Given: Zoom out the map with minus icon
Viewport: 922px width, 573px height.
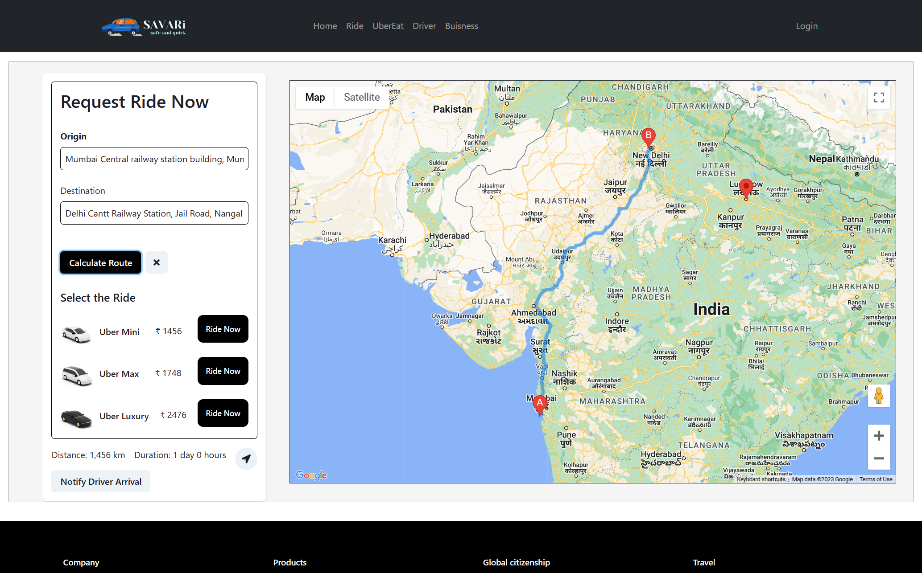Looking at the screenshot, I should click(x=879, y=458).
